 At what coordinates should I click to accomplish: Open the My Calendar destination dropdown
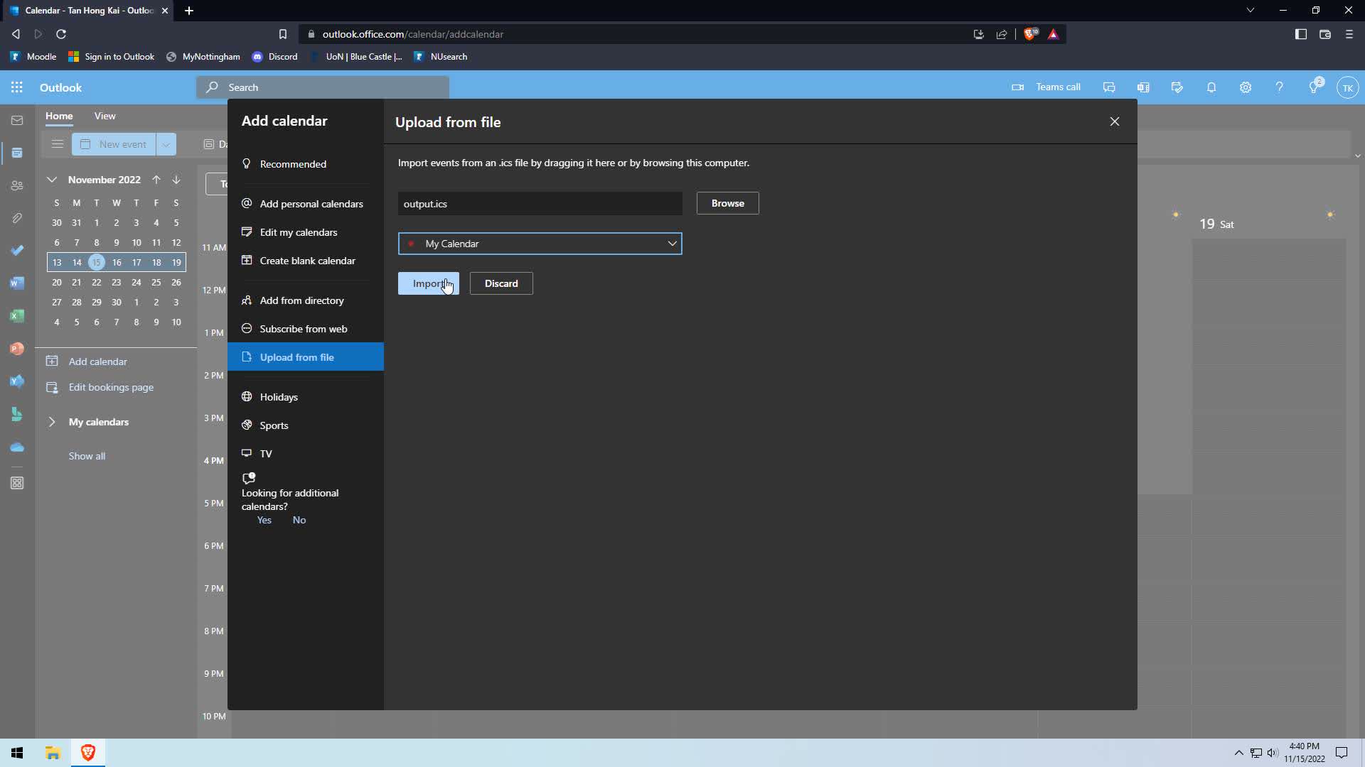(x=540, y=244)
